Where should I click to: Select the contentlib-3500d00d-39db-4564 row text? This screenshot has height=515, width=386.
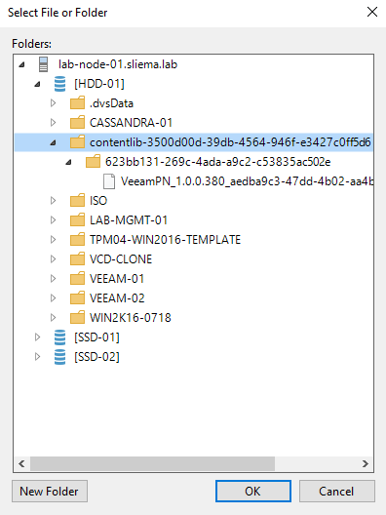click(x=230, y=142)
